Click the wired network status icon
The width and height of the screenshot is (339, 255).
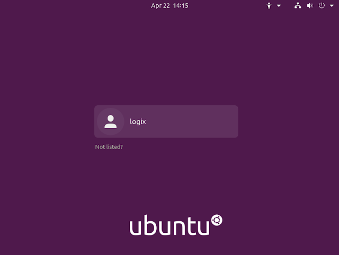tap(298, 6)
